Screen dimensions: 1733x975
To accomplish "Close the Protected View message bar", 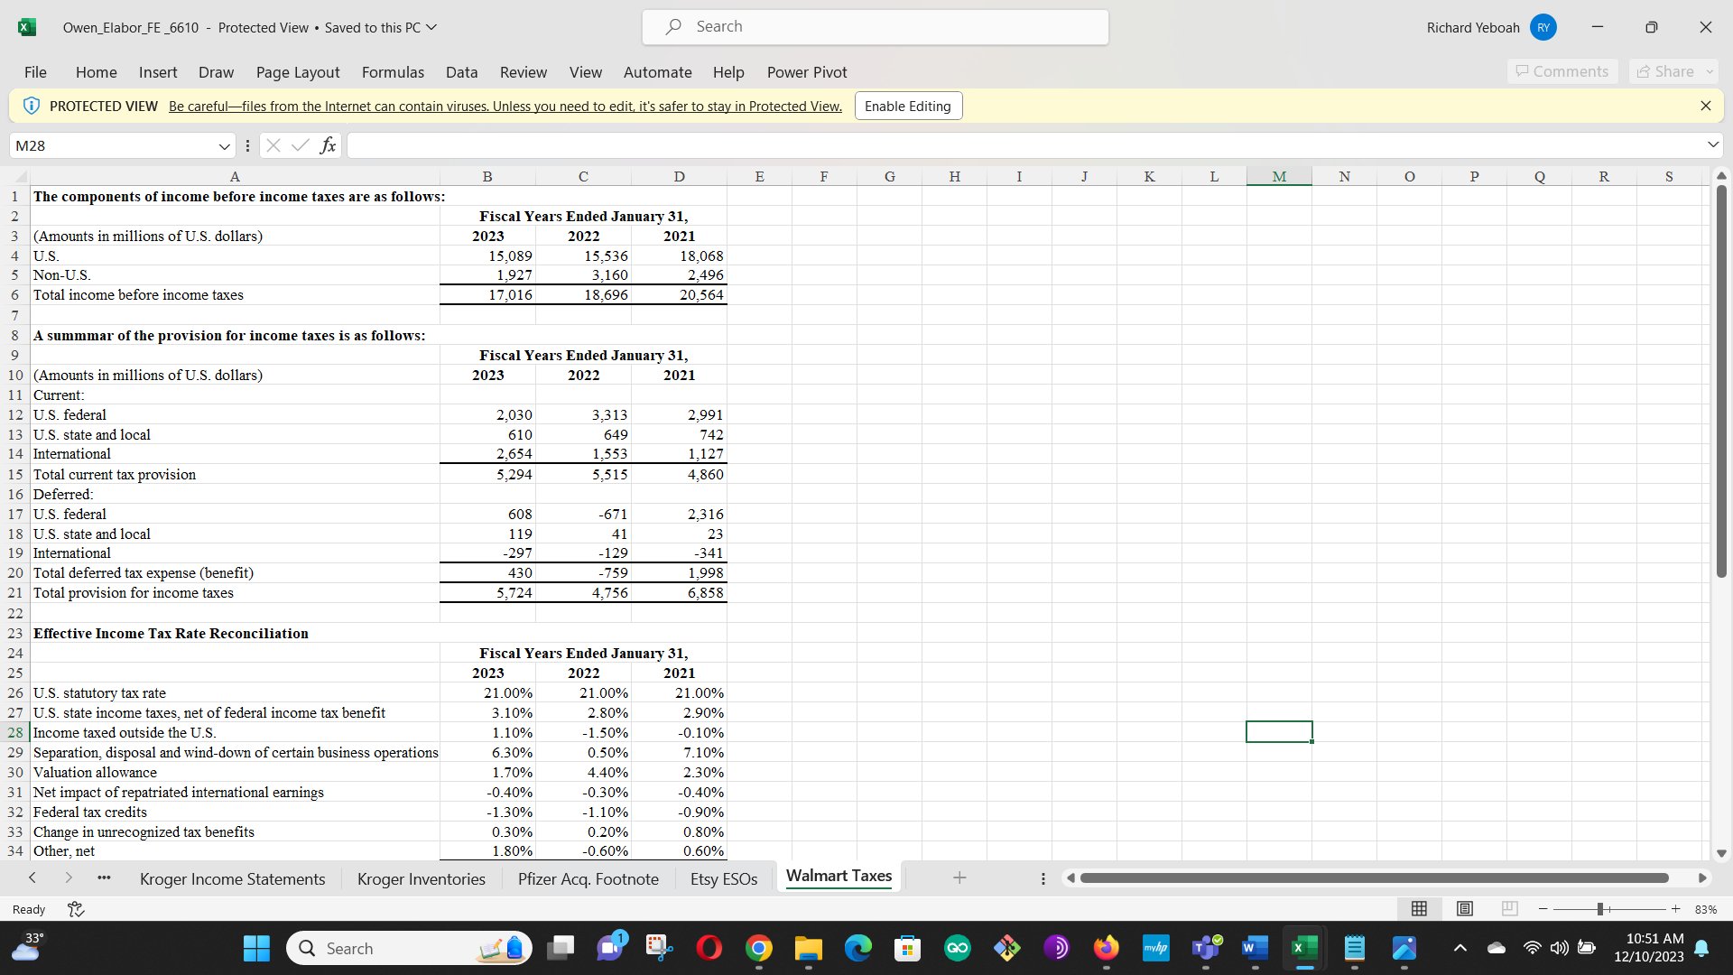I will tap(1705, 106).
